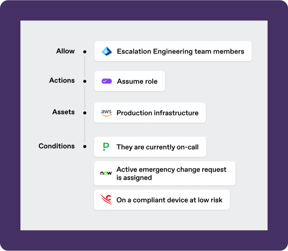Click the Allow label
The width and height of the screenshot is (288, 251).
tap(65, 51)
